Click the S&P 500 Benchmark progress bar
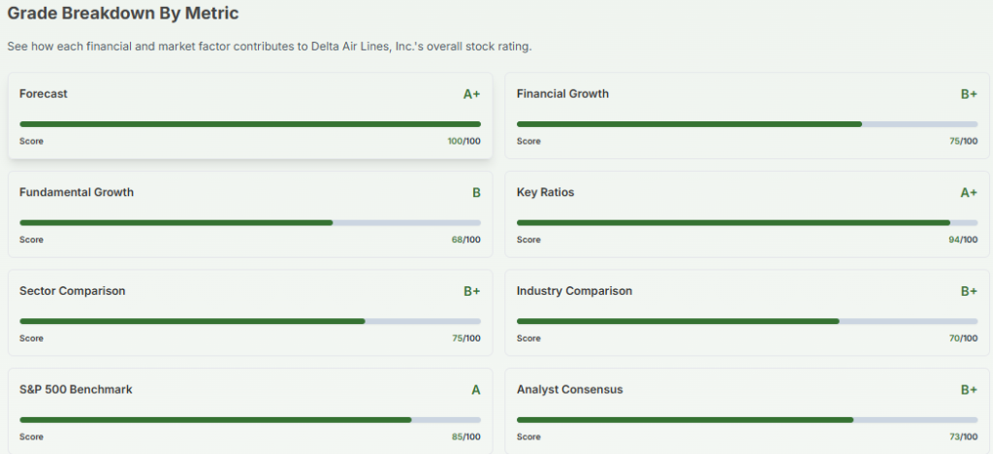The width and height of the screenshot is (993, 454). (250, 420)
